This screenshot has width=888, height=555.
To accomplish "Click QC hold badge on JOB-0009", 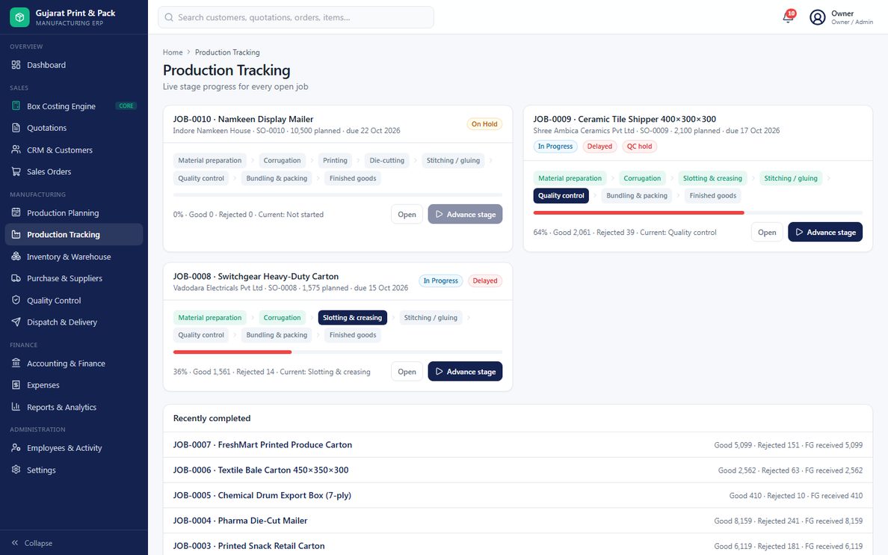I will (639, 147).
